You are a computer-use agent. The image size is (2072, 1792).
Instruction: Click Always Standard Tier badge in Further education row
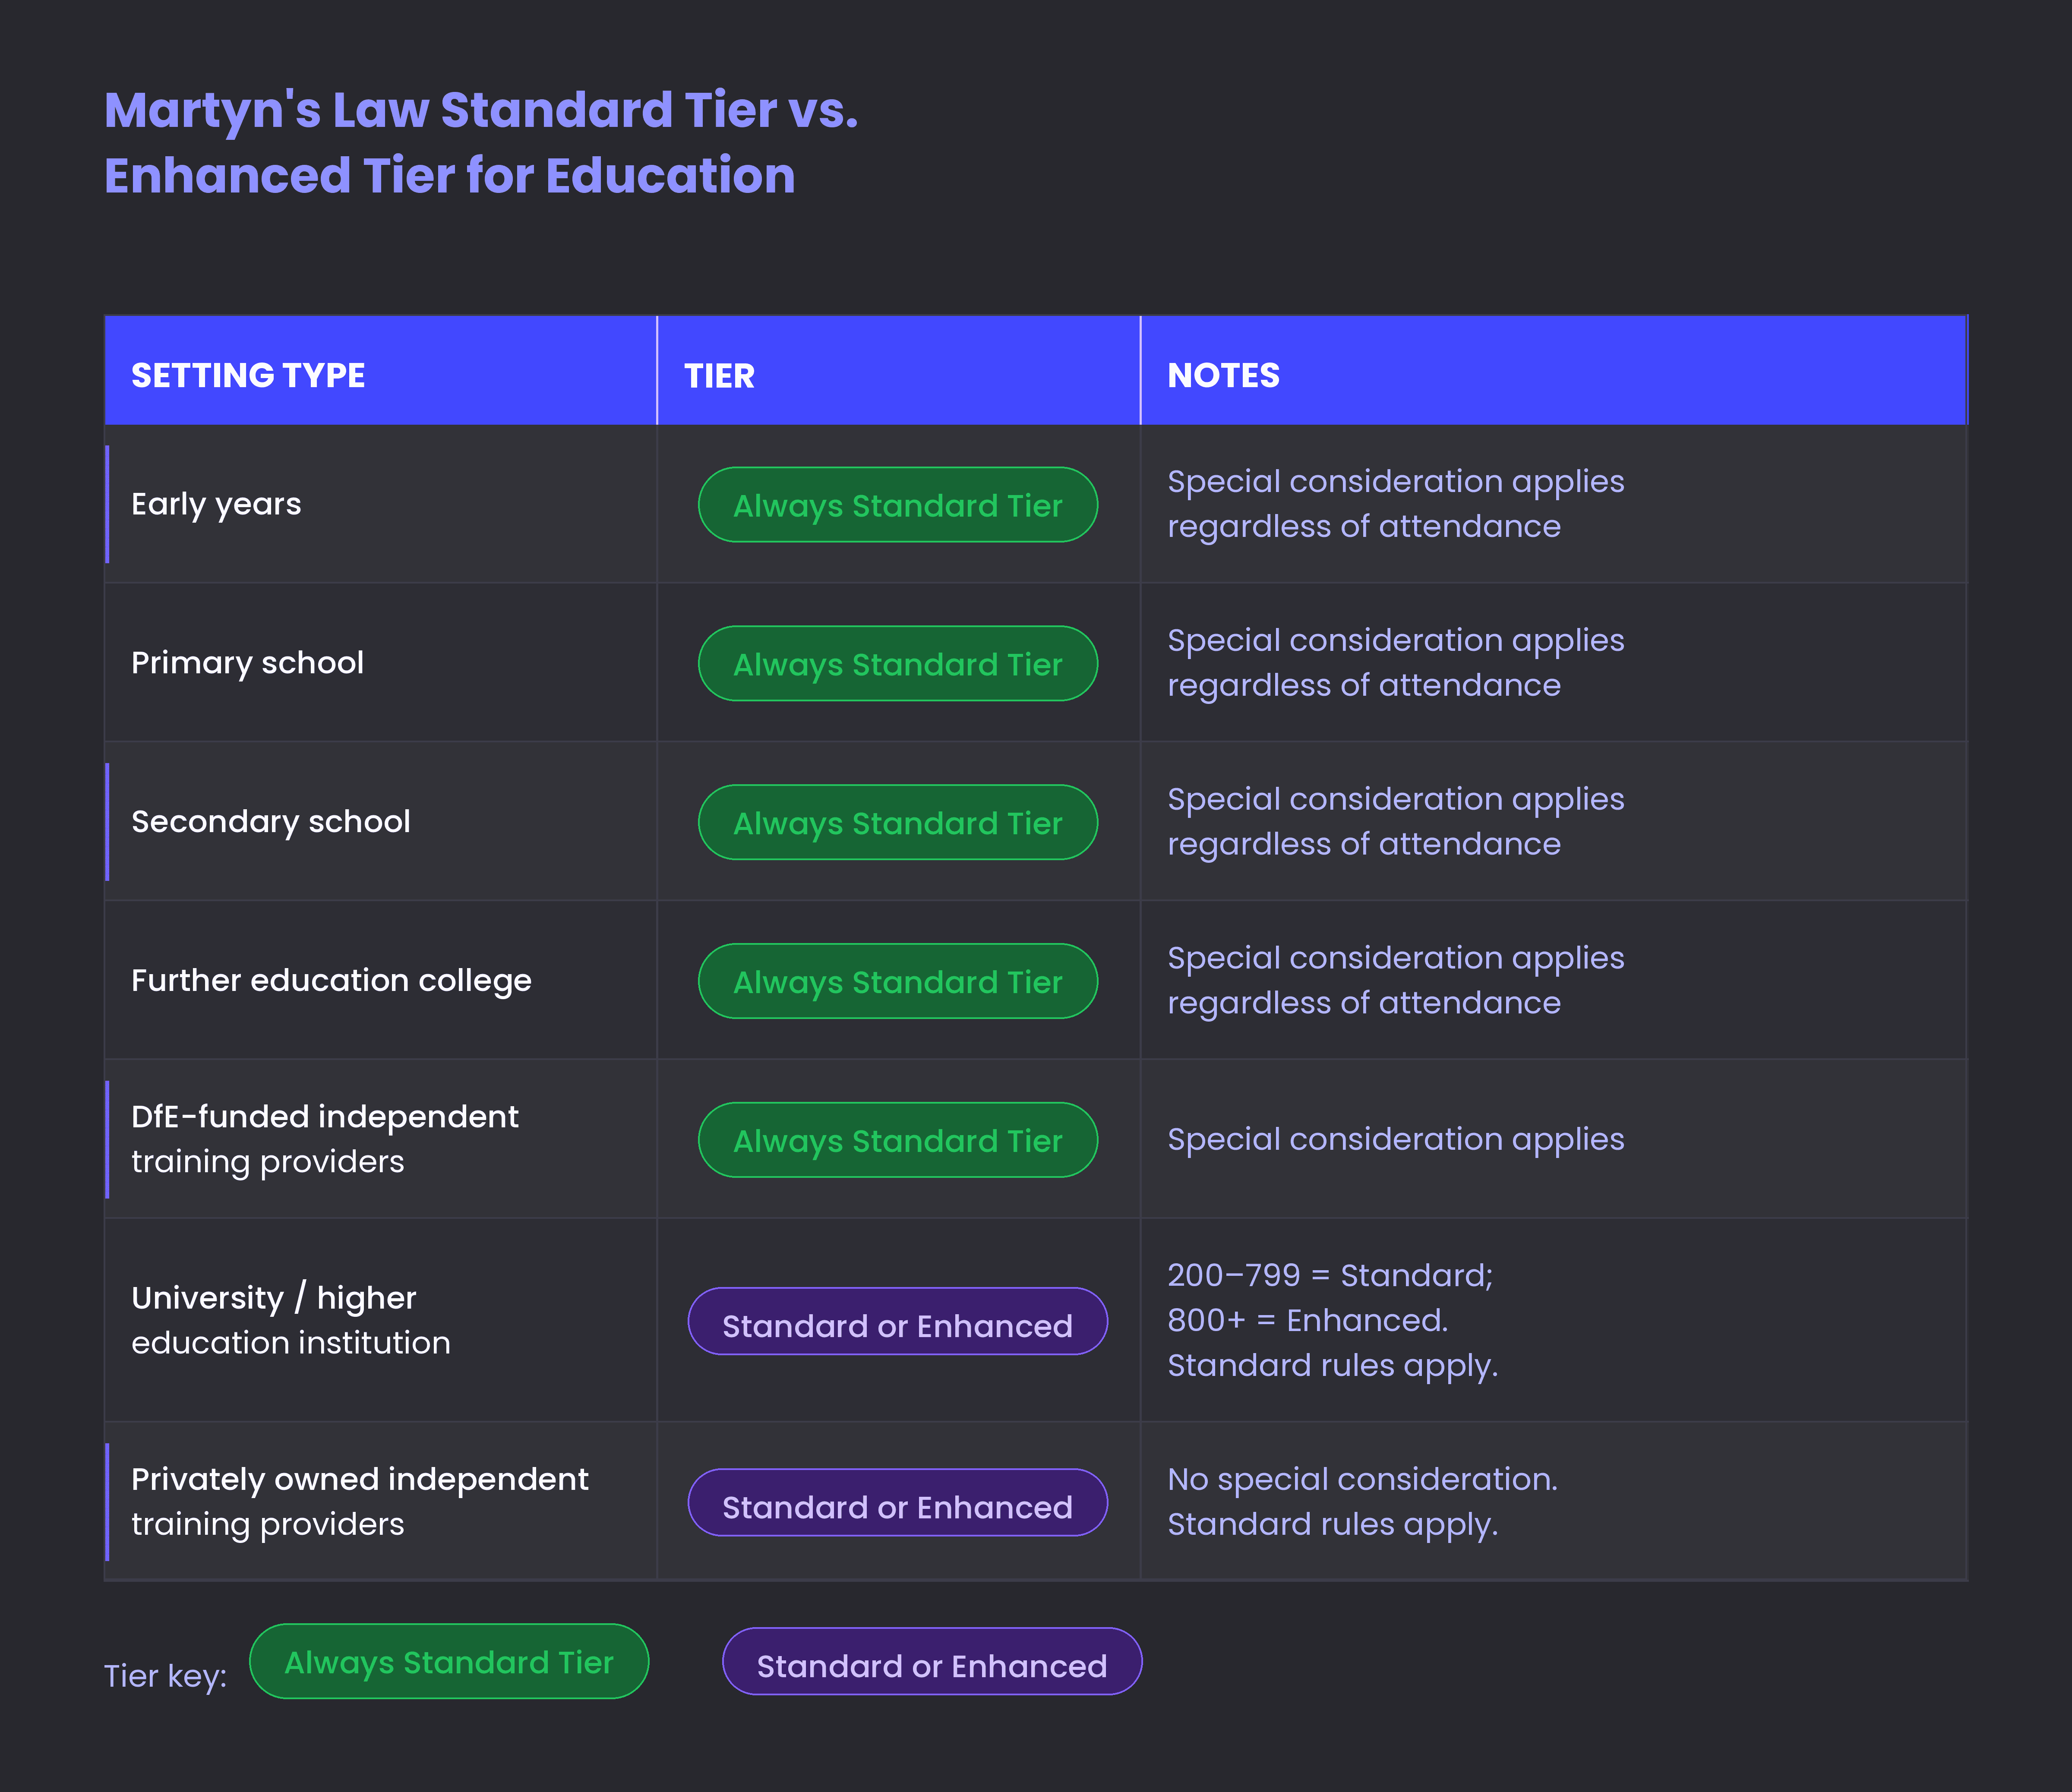[897, 981]
